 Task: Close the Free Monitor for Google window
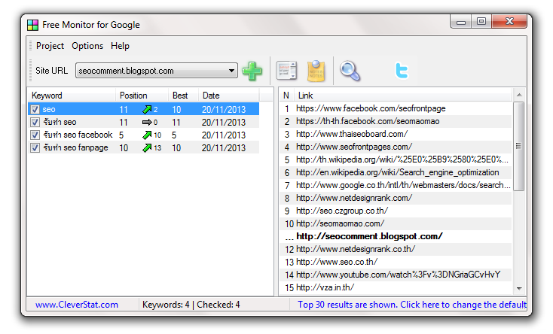click(x=509, y=22)
